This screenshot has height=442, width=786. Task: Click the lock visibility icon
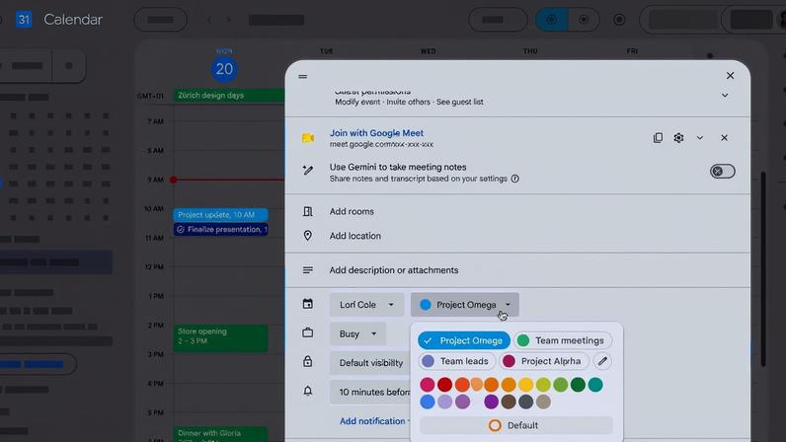308,361
